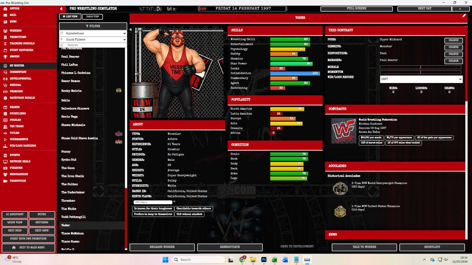
Task: Open Merchandise in the sidebar
Action: [x=18, y=174]
